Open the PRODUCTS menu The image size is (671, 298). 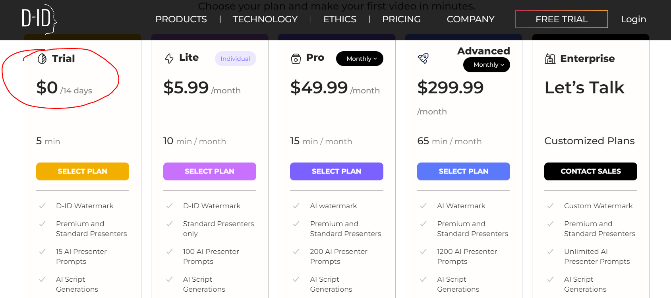(x=181, y=19)
